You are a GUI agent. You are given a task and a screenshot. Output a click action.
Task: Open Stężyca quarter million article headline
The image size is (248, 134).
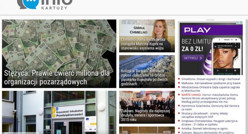coord(57,78)
